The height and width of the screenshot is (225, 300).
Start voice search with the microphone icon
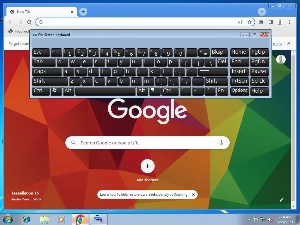[221, 143]
